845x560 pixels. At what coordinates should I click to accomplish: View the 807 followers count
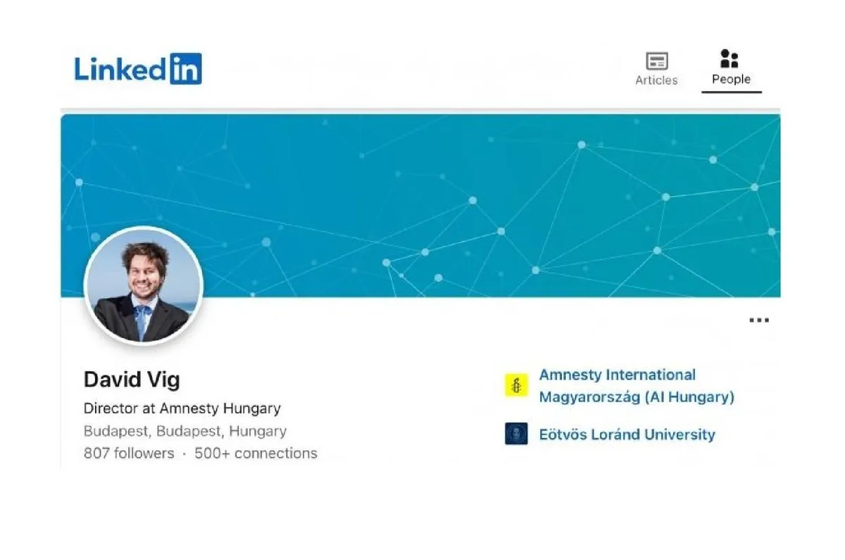[x=129, y=453]
